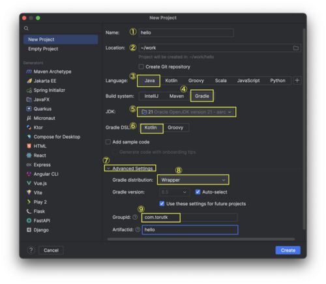Viewport: 326px width, 284px height.
Task: Click the vertical scrollbar on the right
Action: click(x=304, y=128)
